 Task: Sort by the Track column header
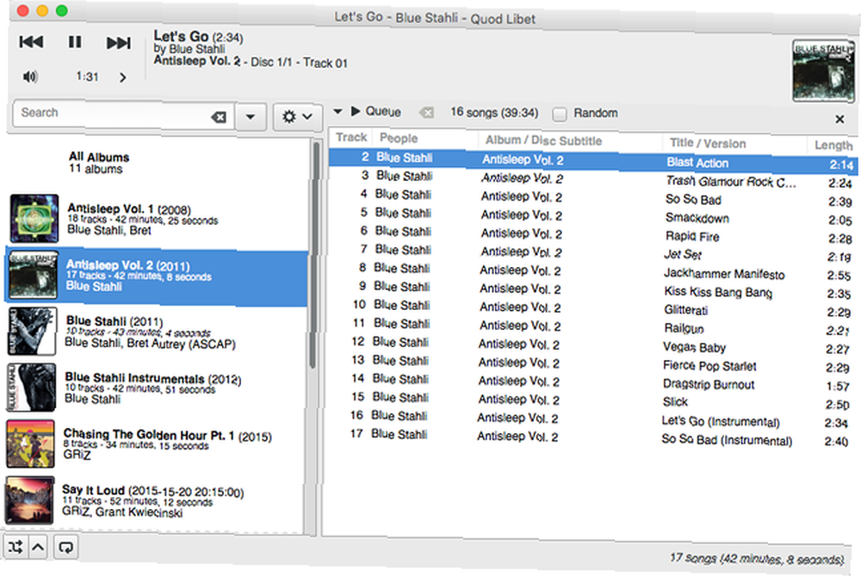[x=351, y=137]
